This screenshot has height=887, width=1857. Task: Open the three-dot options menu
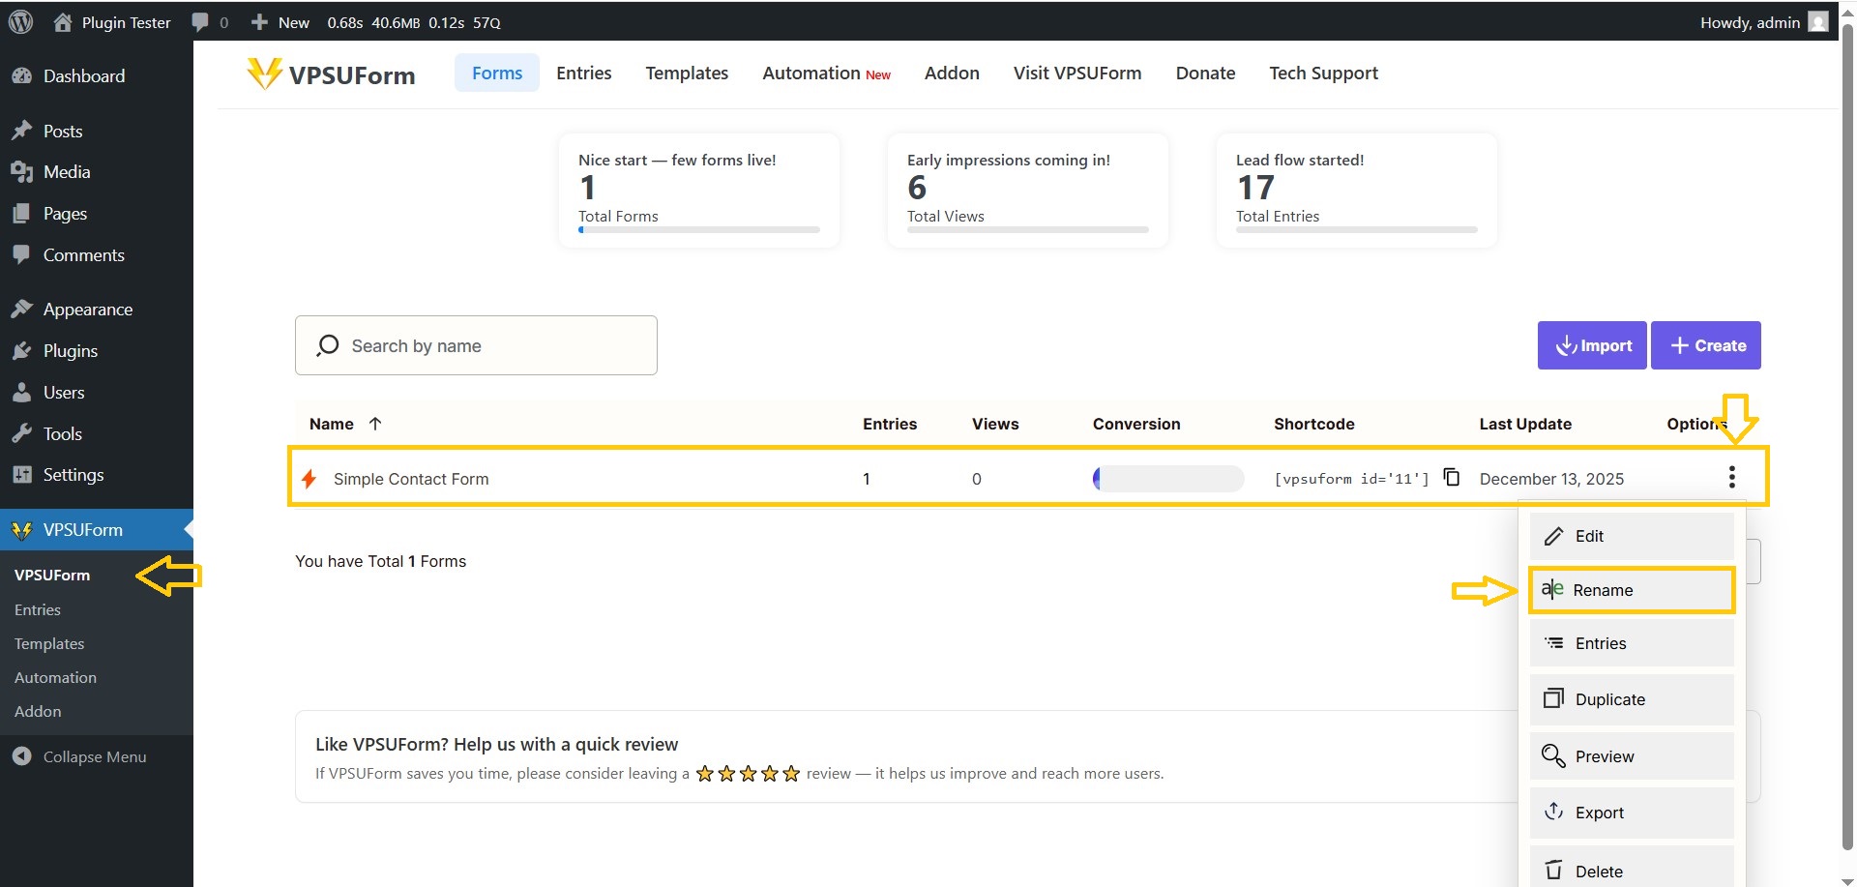pyautogui.click(x=1731, y=477)
